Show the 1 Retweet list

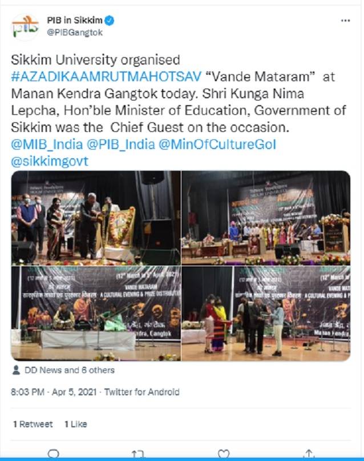(33, 424)
